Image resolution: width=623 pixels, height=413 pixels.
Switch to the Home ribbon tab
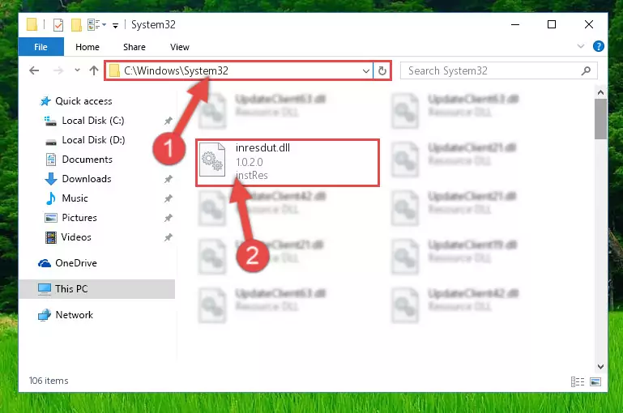[x=87, y=47]
